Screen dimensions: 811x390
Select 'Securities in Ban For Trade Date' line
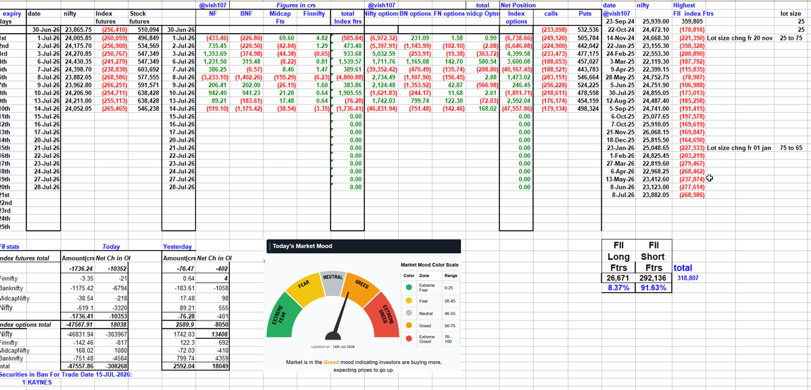[x=66, y=374]
